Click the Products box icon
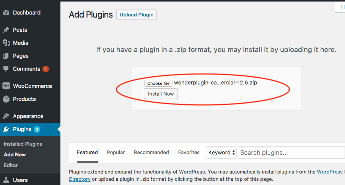Image resolution: width=345 pixels, height=185 pixels. 6,99
